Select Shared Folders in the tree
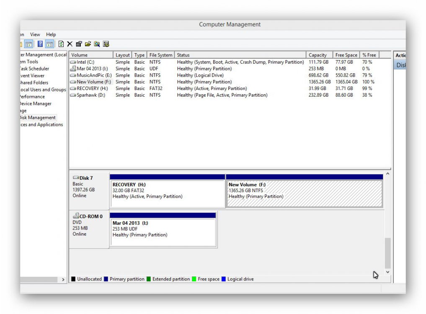Image resolution: width=426 pixels, height=314 pixels. pyautogui.click(x=34, y=82)
